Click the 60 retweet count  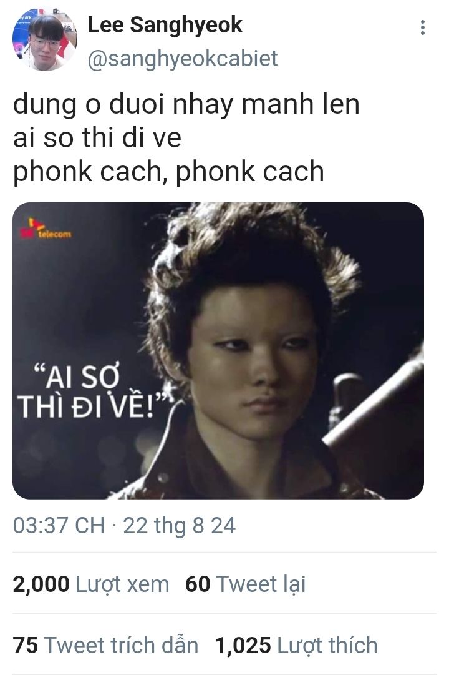[x=198, y=584]
